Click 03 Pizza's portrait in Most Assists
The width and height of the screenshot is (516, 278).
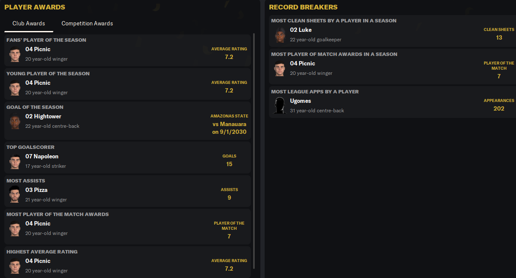click(x=15, y=195)
